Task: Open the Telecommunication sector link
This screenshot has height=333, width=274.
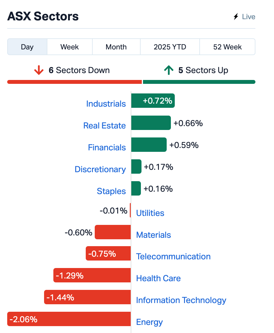Action: click(x=173, y=256)
